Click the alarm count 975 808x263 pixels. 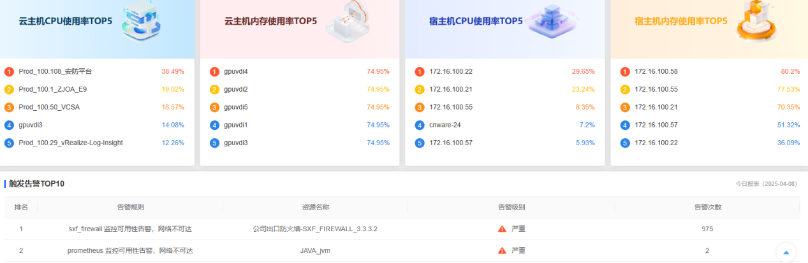[707, 229]
